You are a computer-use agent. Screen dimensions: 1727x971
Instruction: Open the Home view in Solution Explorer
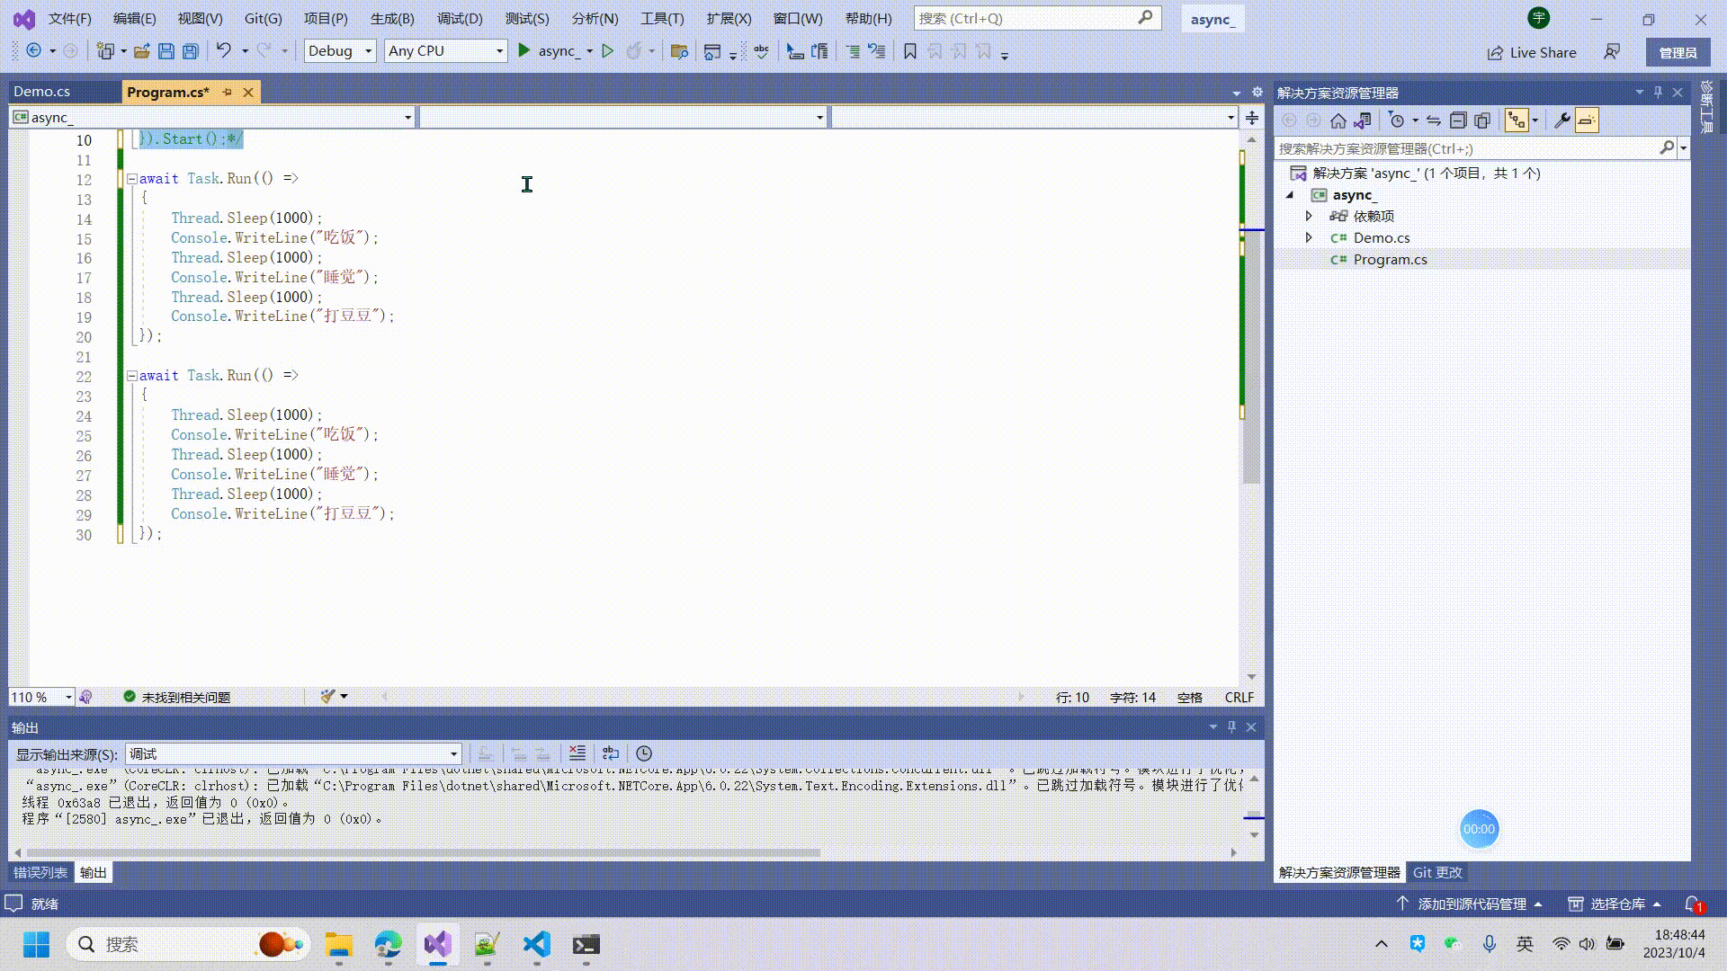[x=1338, y=120]
